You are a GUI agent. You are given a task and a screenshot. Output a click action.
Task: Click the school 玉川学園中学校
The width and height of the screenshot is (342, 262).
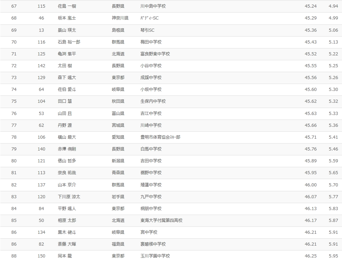pos(155,256)
